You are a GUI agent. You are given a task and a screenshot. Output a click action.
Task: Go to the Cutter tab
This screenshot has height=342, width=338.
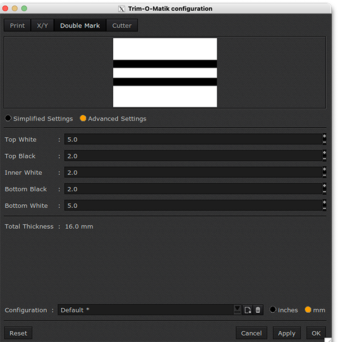pos(122,25)
